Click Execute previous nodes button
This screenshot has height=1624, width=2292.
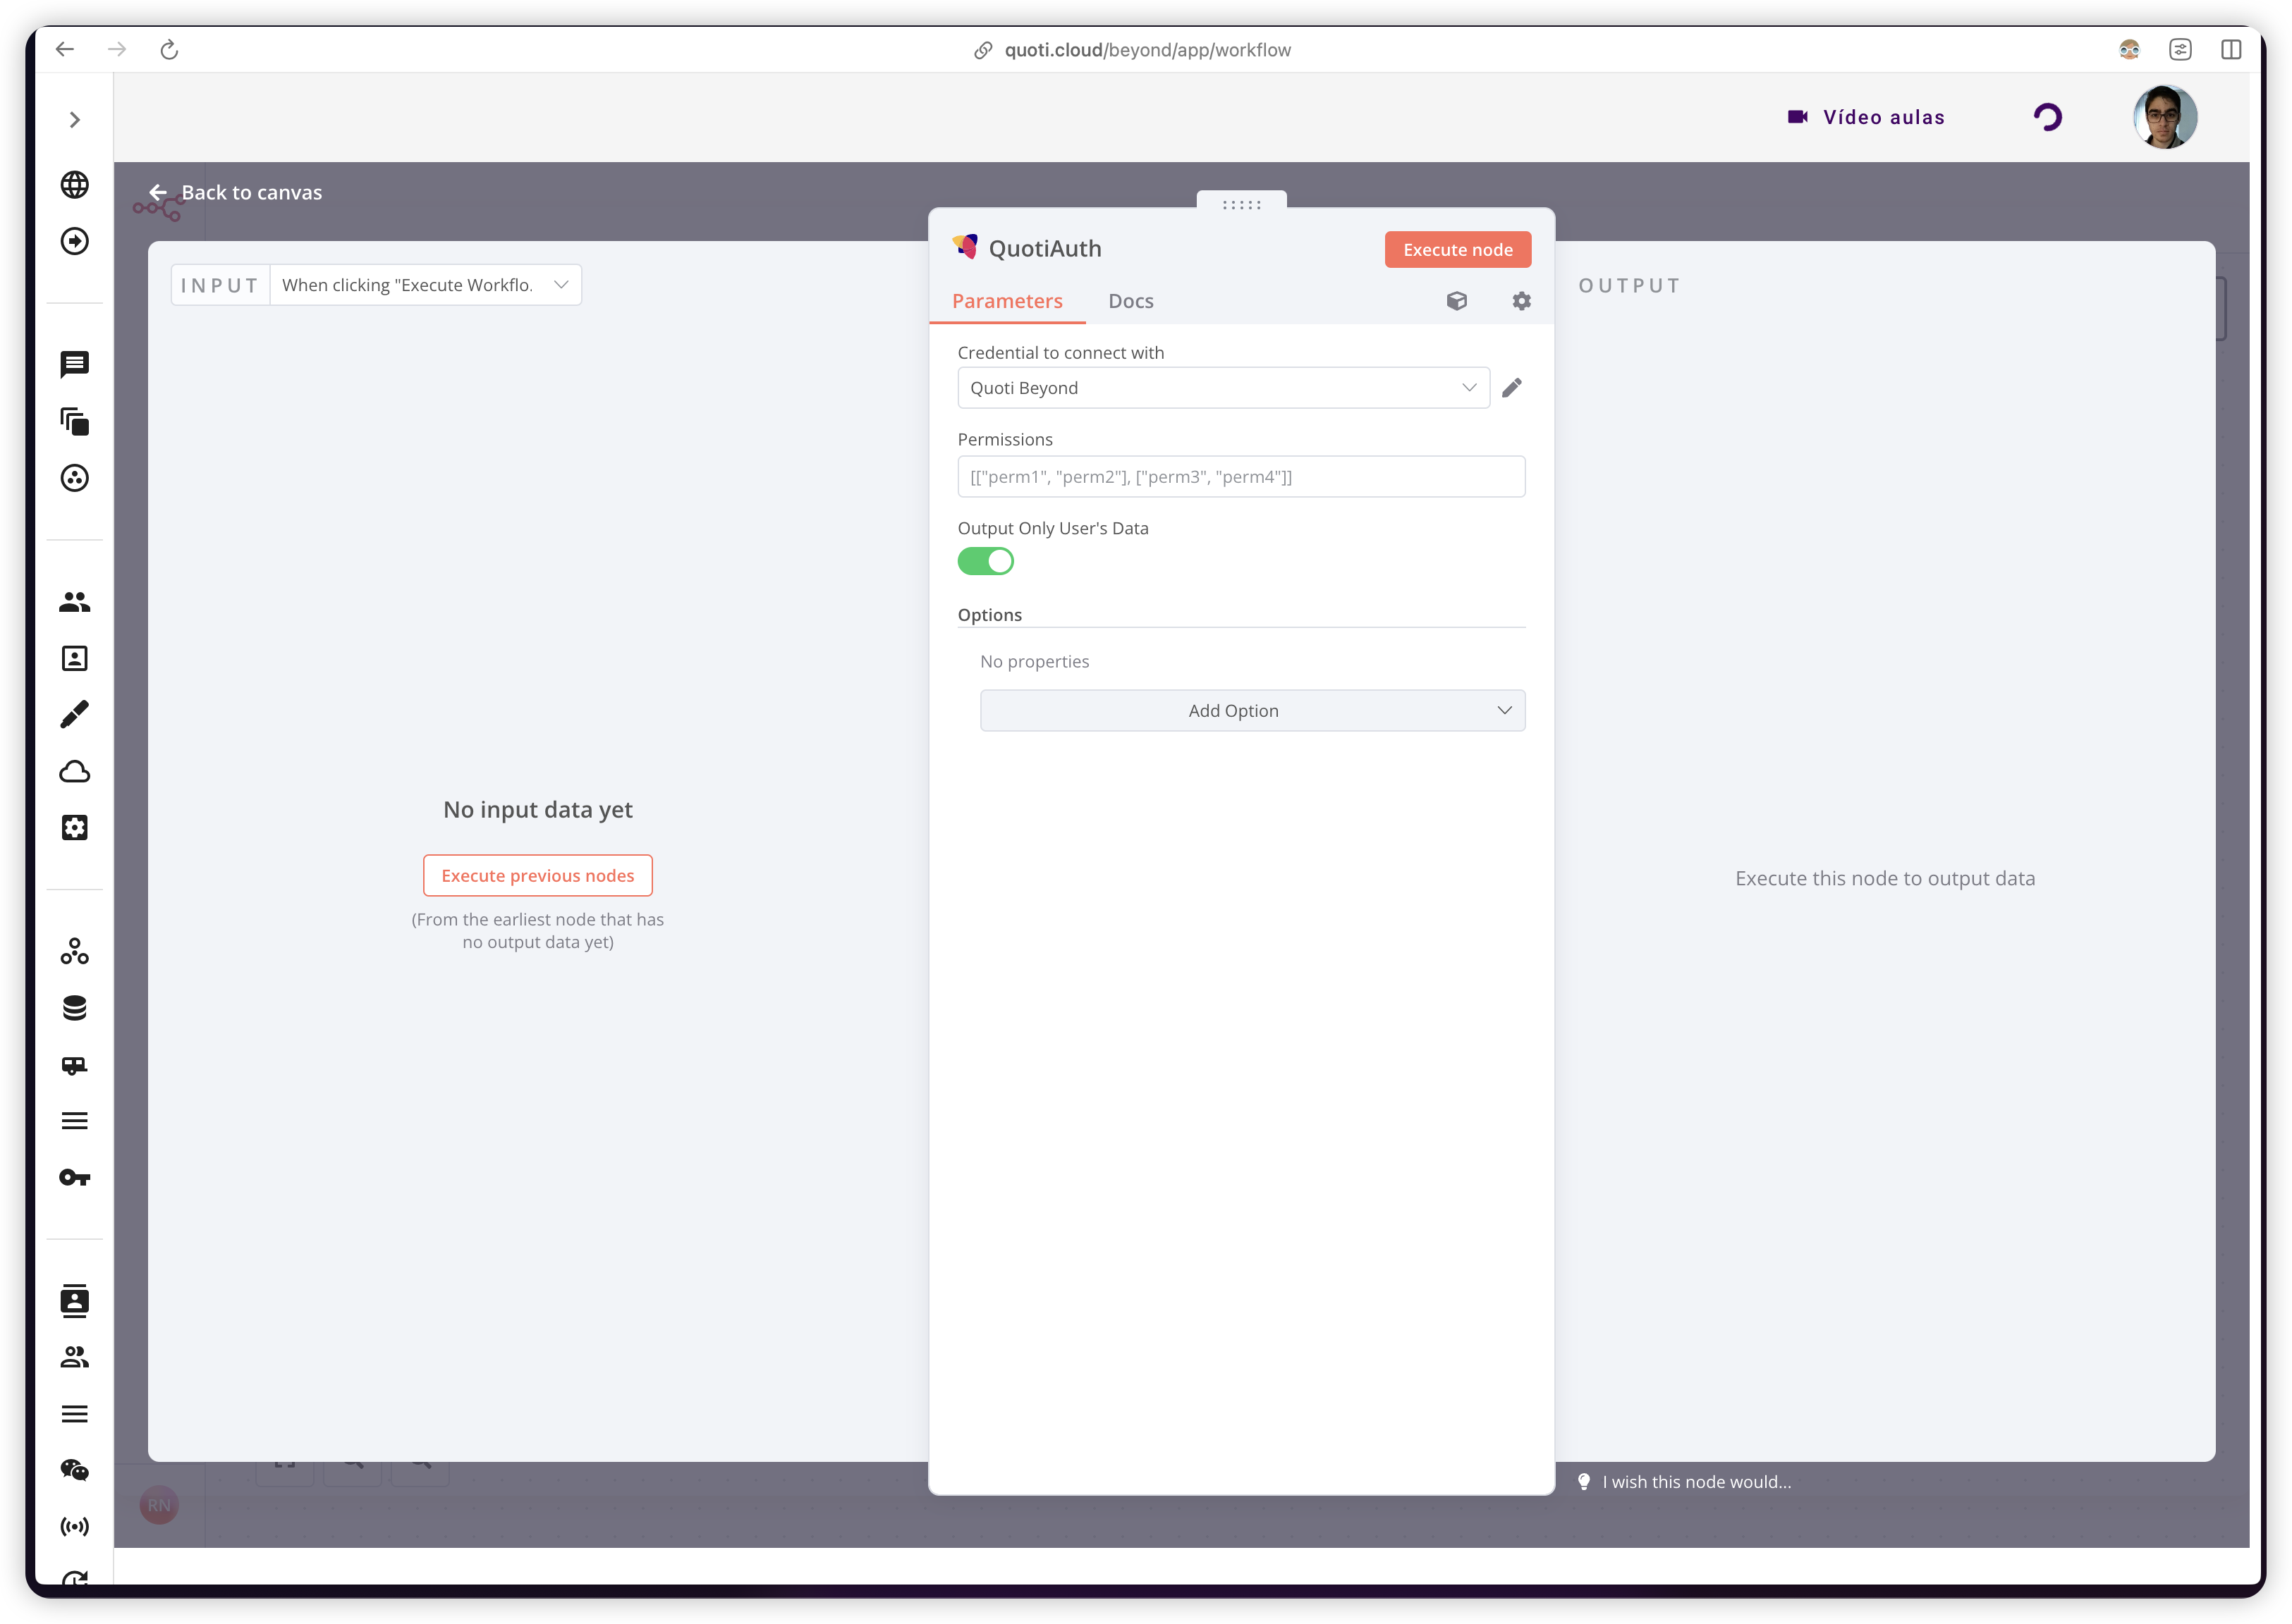click(x=537, y=876)
